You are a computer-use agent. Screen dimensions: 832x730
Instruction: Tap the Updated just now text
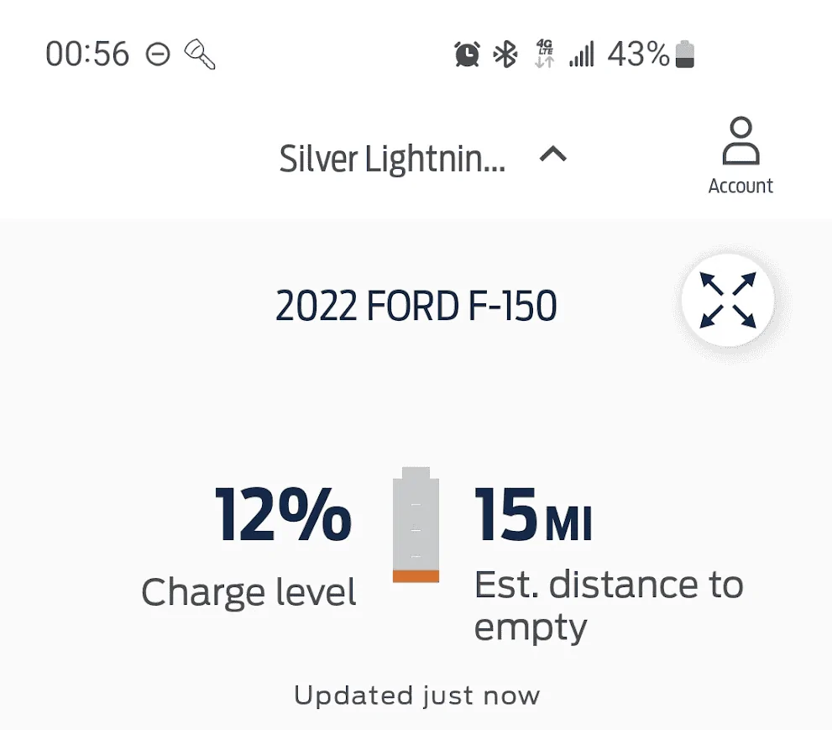[x=416, y=696]
